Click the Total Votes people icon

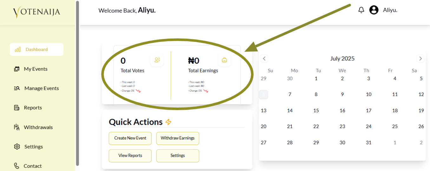click(157, 60)
